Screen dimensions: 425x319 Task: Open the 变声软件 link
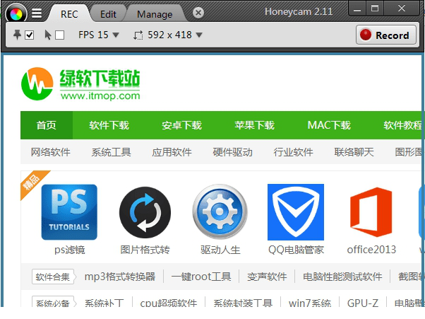tap(267, 277)
